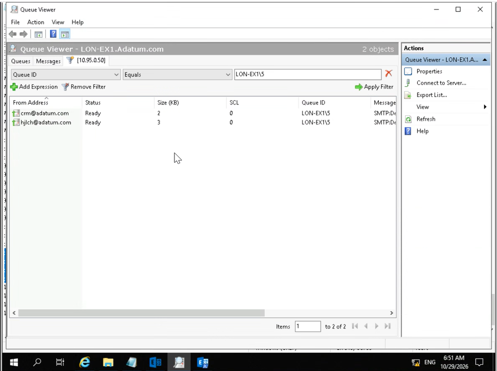Image resolution: width=497 pixels, height=371 pixels.
Task: Click the message icon for crm@adatum.com
Action: coord(16,113)
